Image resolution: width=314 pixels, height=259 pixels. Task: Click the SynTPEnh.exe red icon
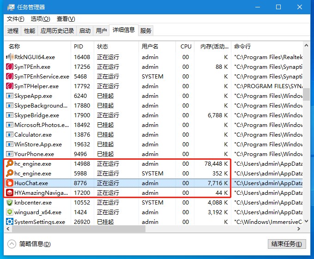10,67
